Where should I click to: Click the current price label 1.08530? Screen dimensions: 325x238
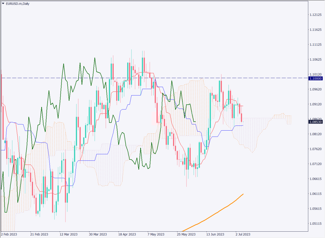[316, 122]
